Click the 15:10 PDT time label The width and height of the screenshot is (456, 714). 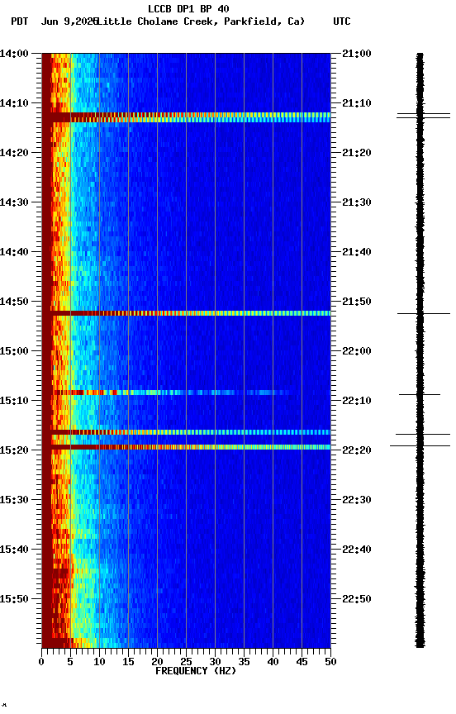14,401
